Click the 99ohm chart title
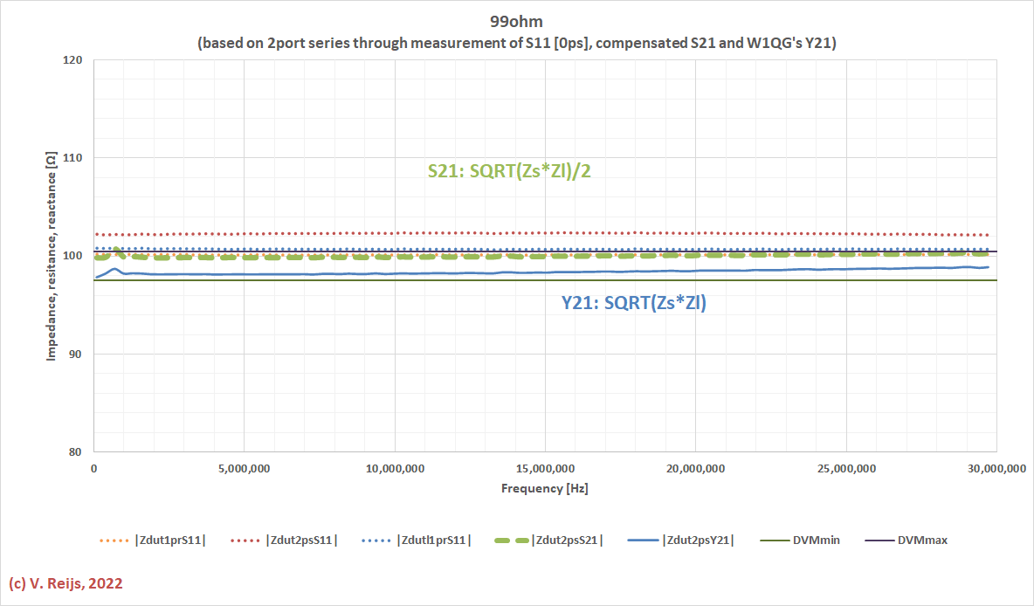Screen dimensions: 1034x606 click(x=516, y=19)
